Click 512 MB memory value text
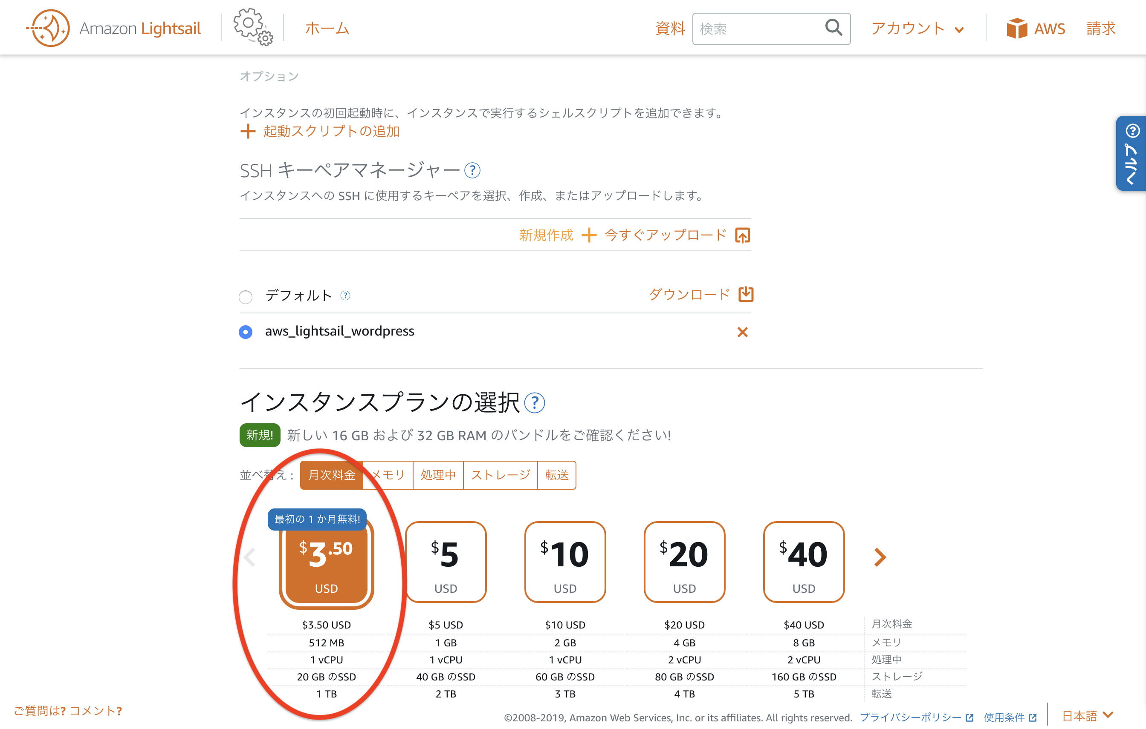The height and width of the screenshot is (729, 1146). click(327, 643)
